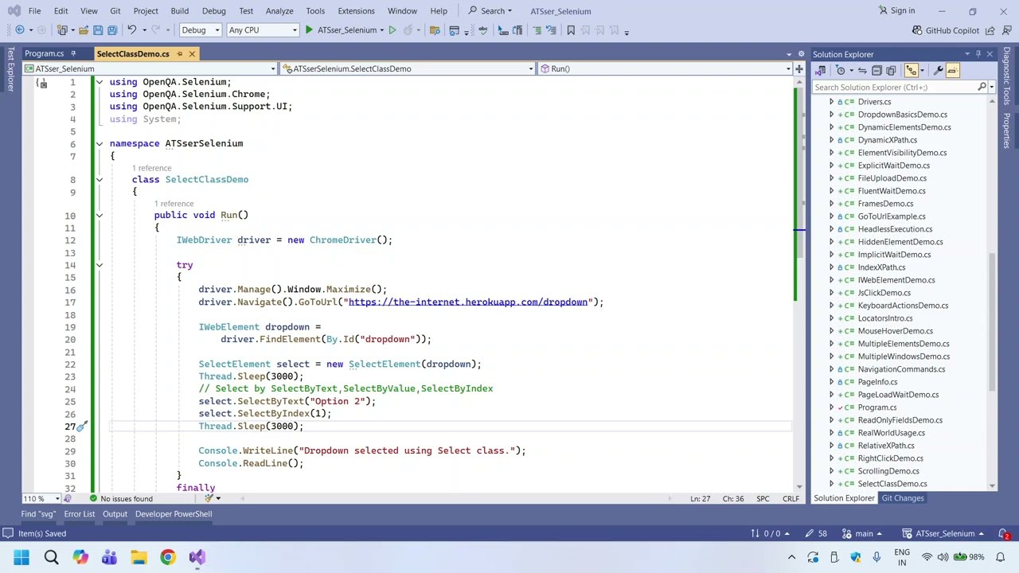Click the Open File folder icon

pyautogui.click(x=84, y=30)
